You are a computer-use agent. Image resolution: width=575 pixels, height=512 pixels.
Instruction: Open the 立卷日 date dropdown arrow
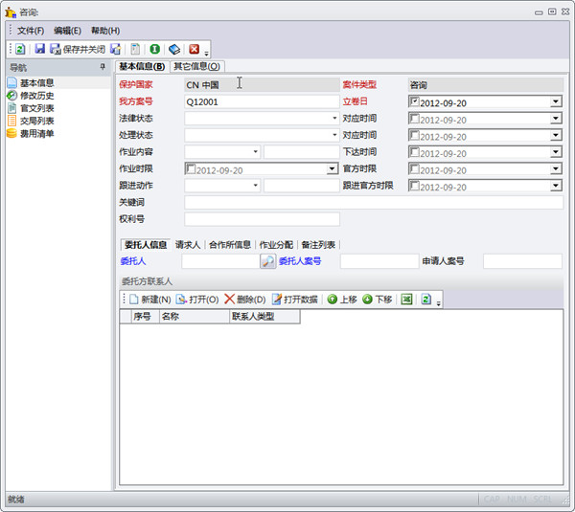click(x=556, y=101)
